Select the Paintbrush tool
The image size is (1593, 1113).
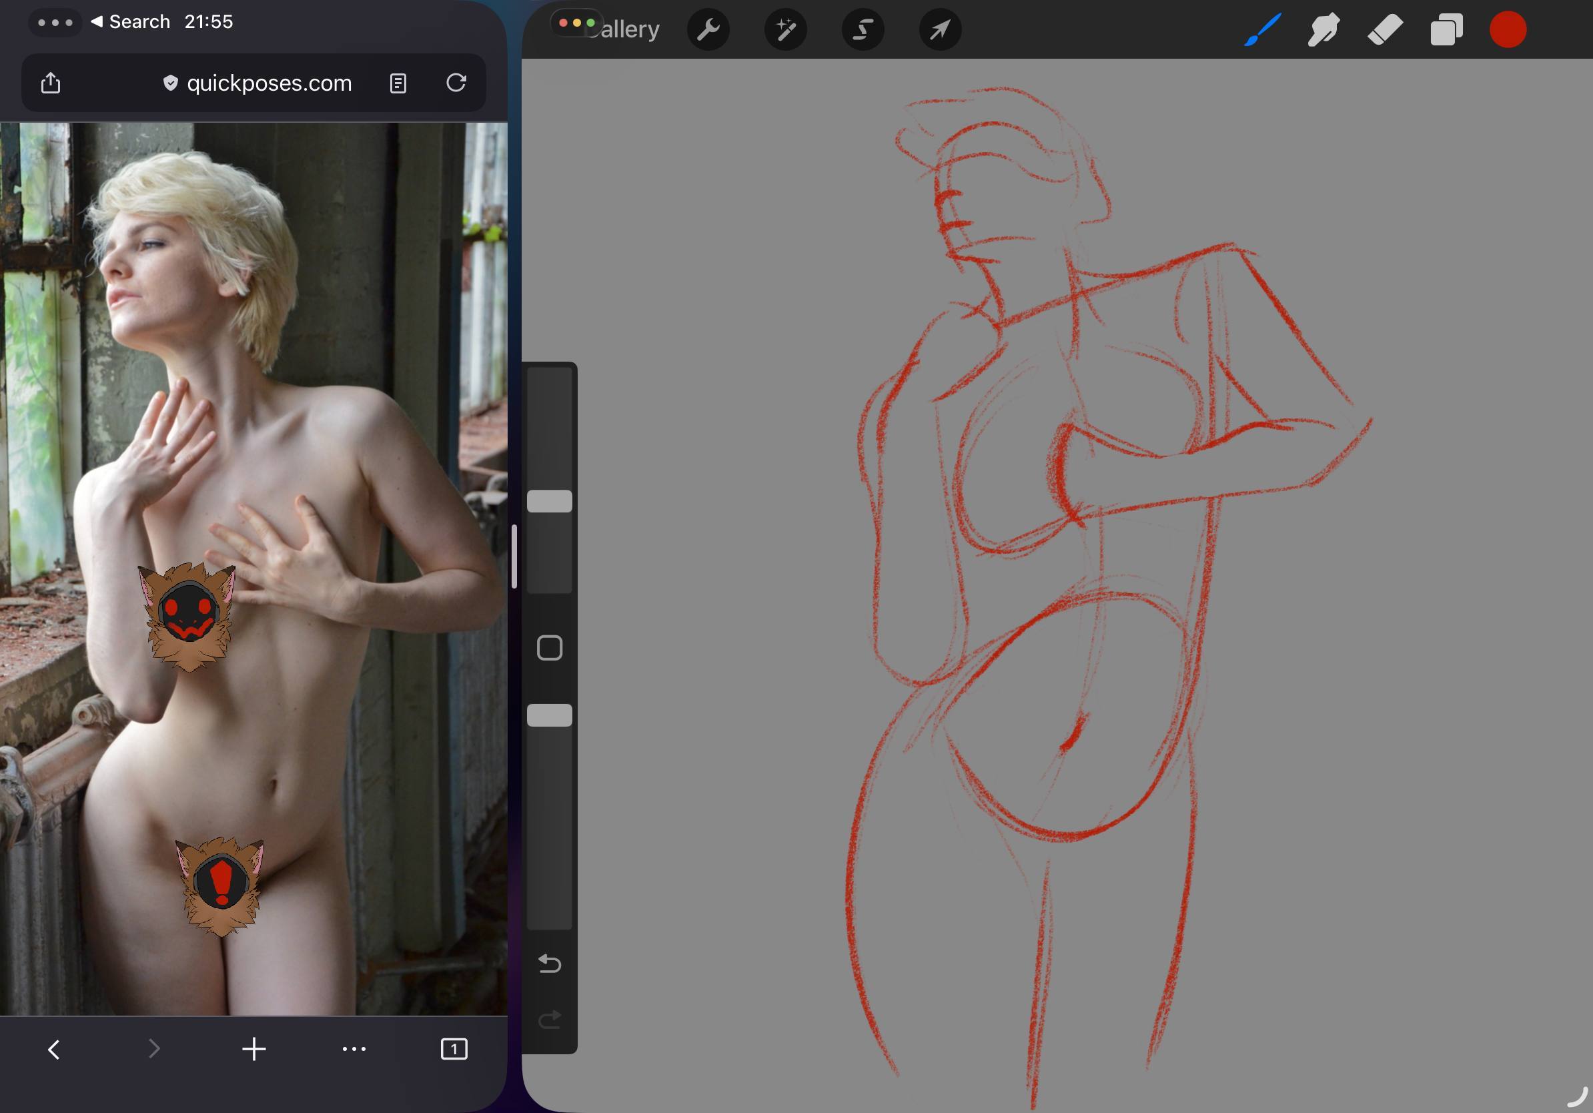pyautogui.click(x=1262, y=30)
